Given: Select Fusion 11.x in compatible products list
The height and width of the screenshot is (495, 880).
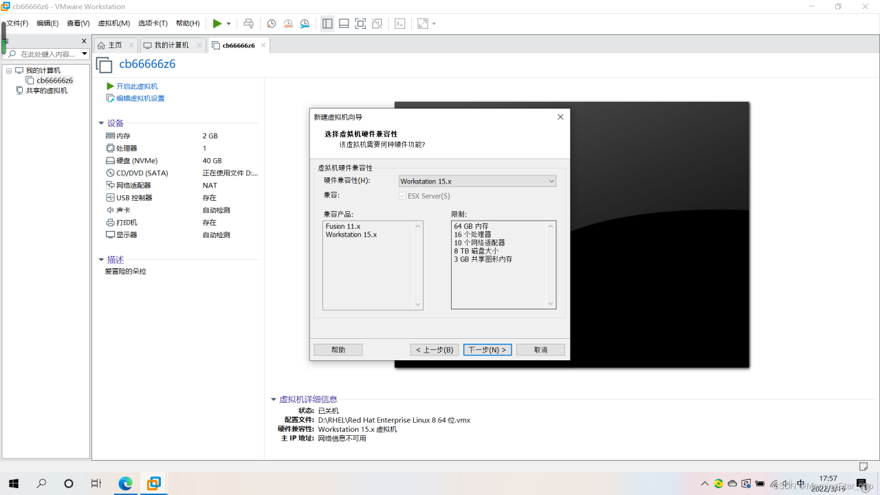Looking at the screenshot, I should [x=343, y=226].
